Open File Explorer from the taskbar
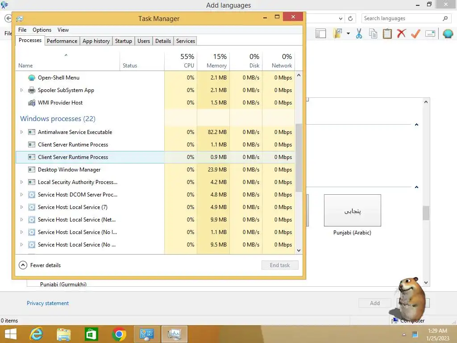457x343 pixels. pyautogui.click(x=63, y=334)
